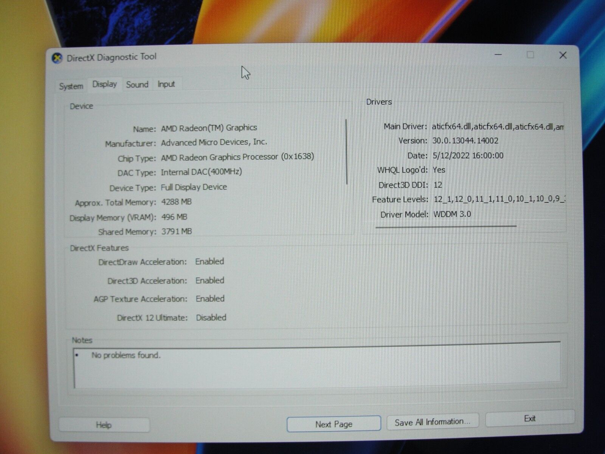The height and width of the screenshot is (454, 605).
Task: Click the Drivers panel horizontal scrollbar
Action: point(446,226)
